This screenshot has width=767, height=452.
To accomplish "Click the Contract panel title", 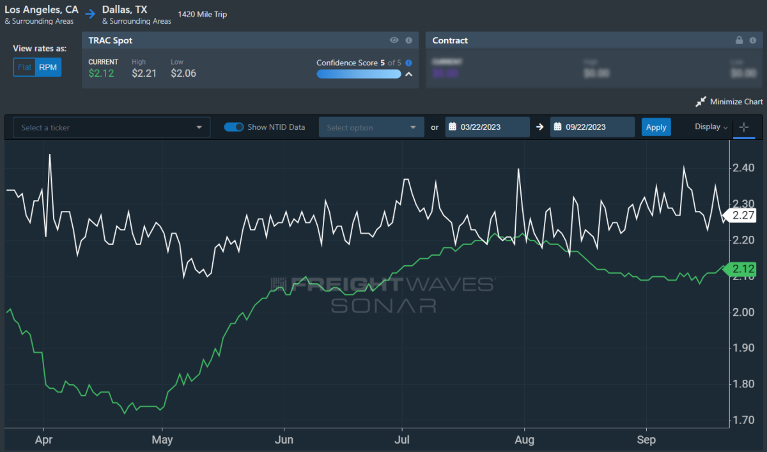I will coord(450,40).
